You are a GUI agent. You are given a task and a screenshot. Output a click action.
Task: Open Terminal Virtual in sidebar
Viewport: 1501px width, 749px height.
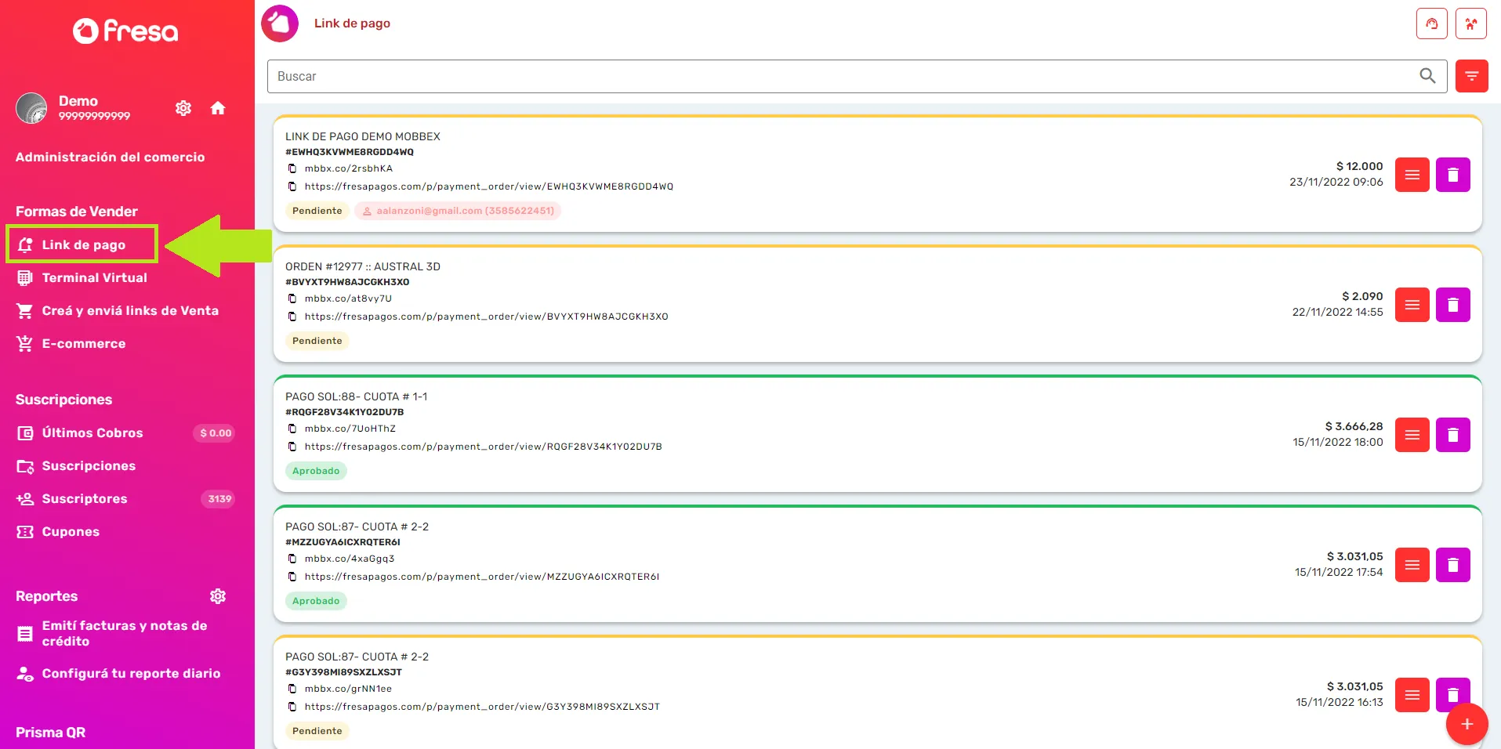(82, 277)
